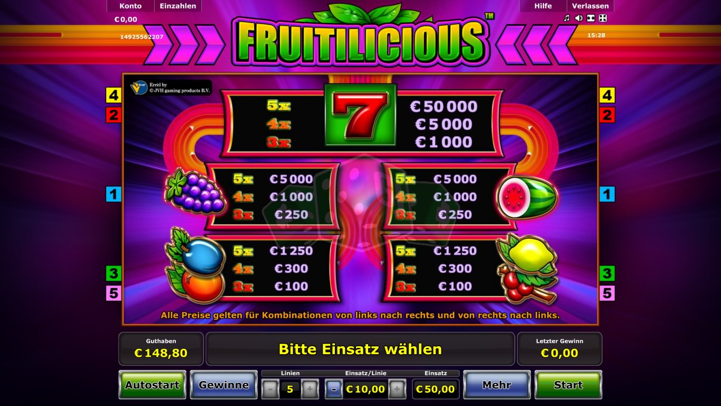Mute sound with the speaker icon
Image resolution: width=721 pixels, height=406 pixels.
(579, 18)
